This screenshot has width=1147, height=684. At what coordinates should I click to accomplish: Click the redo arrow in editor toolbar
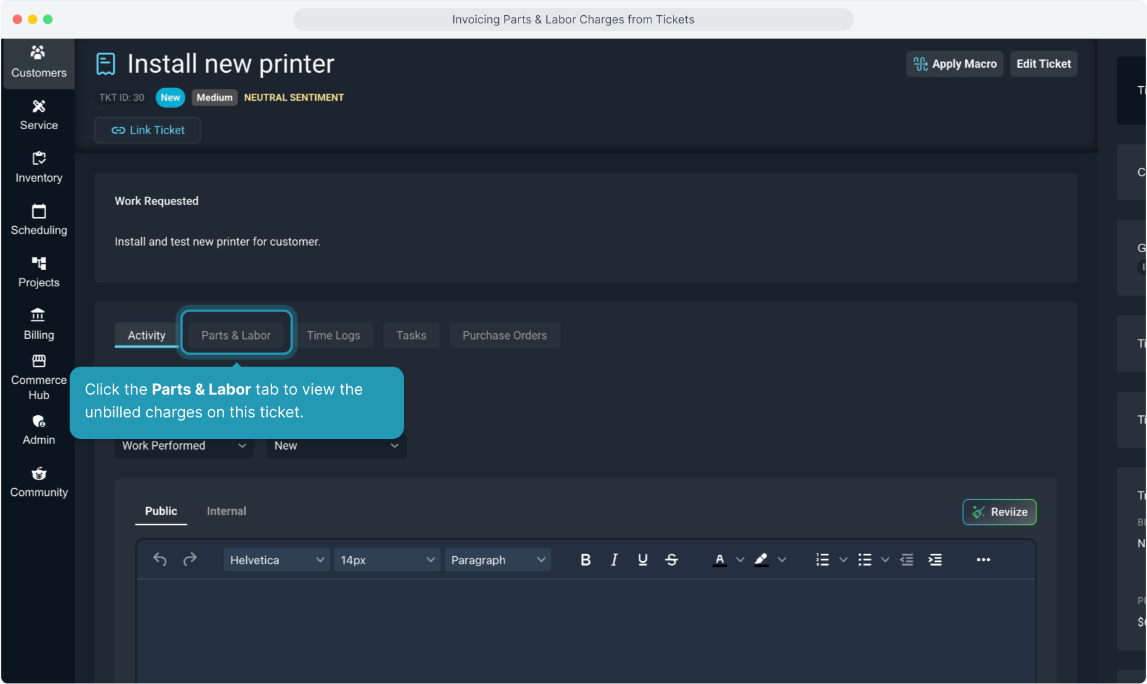(x=190, y=559)
